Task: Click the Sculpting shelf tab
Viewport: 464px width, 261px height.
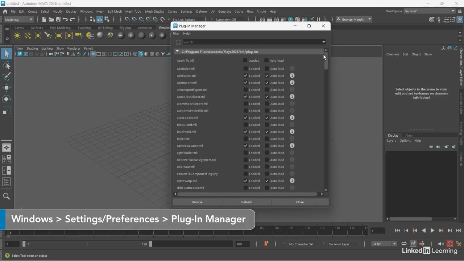Action: pyautogui.click(x=84, y=28)
